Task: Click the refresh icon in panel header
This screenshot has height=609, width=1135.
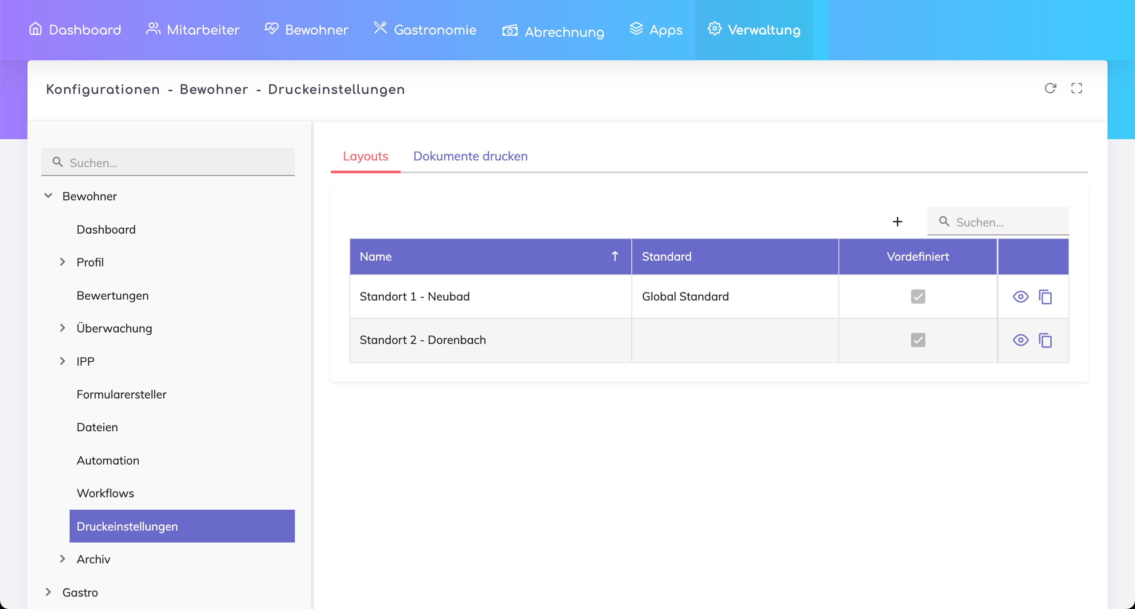Action: tap(1050, 88)
